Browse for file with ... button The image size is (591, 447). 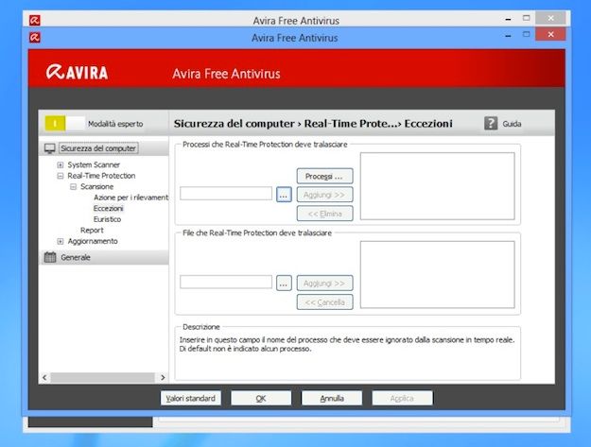point(284,283)
